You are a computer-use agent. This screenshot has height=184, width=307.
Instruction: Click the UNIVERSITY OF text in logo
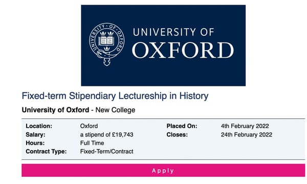click(173, 32)
